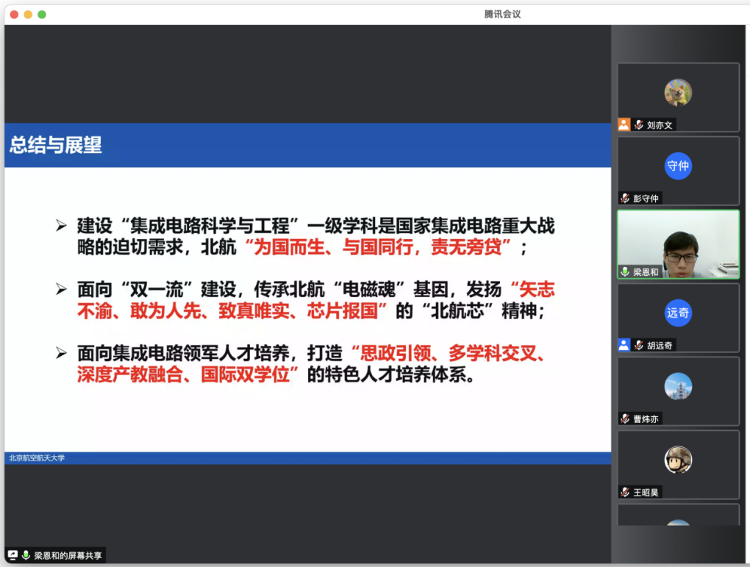
Task: Click muted microphone icon beside 王昭昊
Action: (625, 492)
